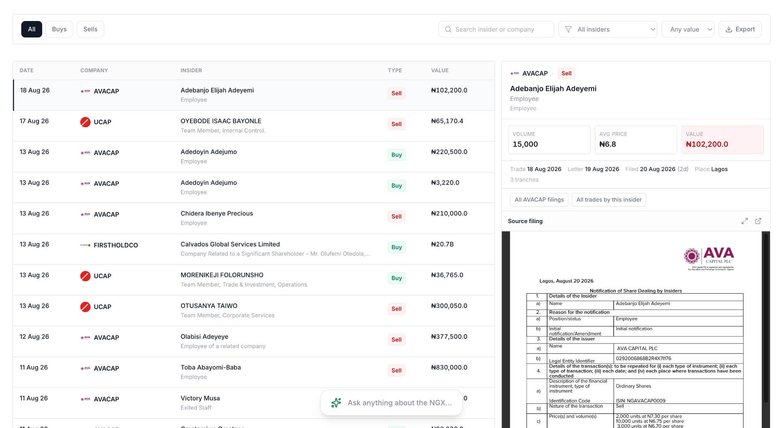The height and width of the screenshot is (428, 783).
Task: Click AVACAP logo in Toba Abayomi-Baba row
Action: (x=85, y=368)
